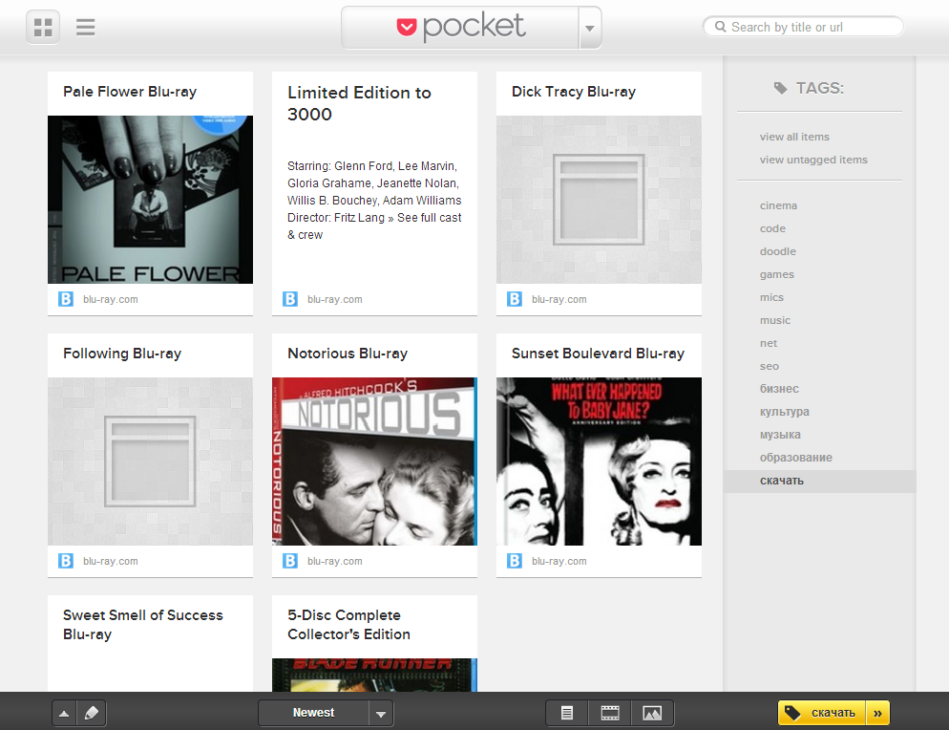Click blu-ray.com domain text under Notorious

pyautogui.click(x=335, y=561)
